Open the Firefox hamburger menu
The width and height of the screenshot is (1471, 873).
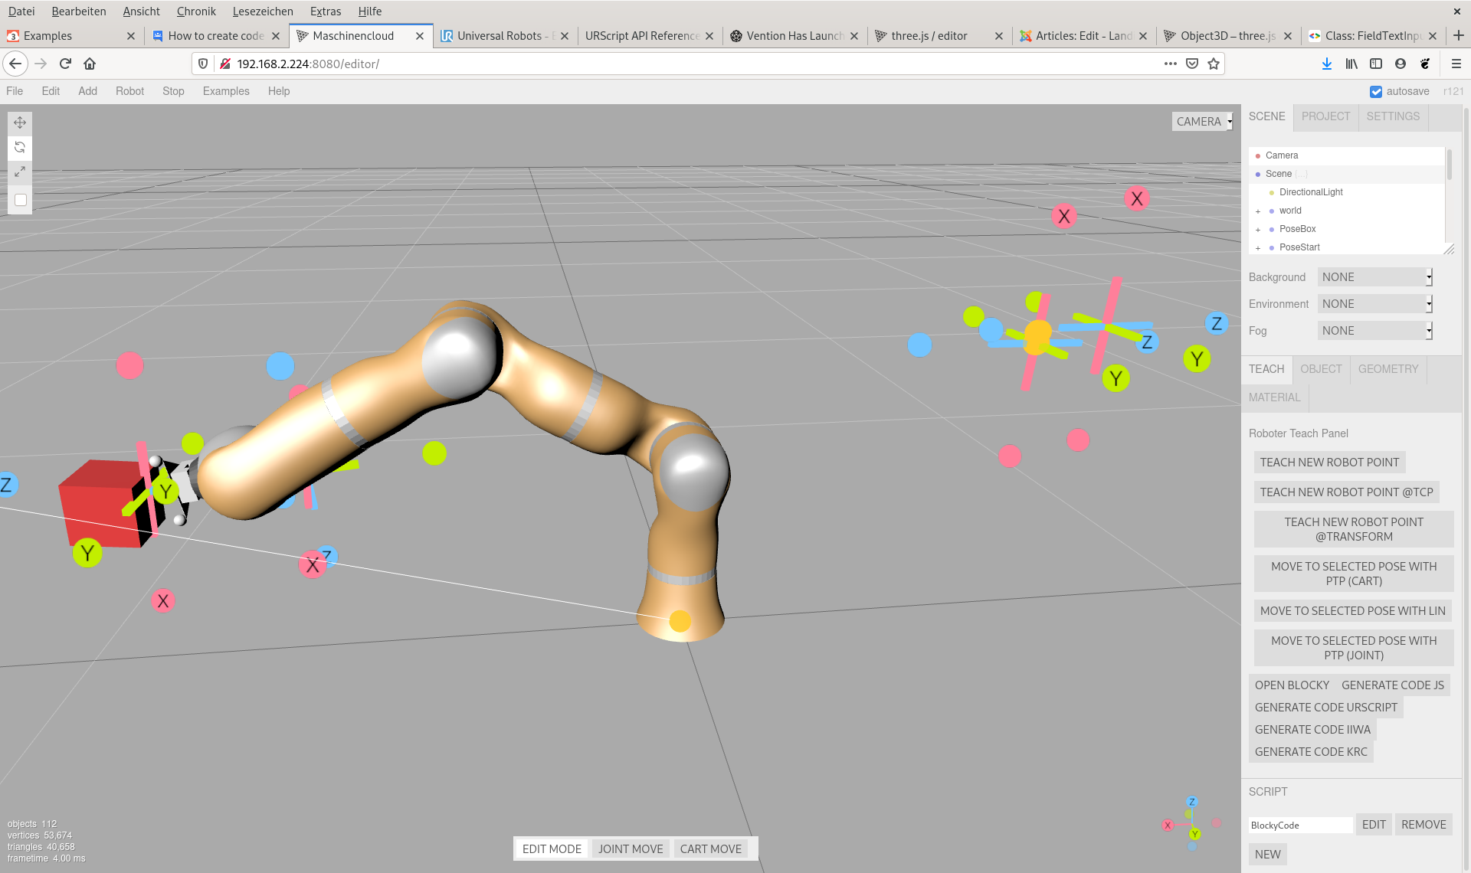click(1456, 64)
